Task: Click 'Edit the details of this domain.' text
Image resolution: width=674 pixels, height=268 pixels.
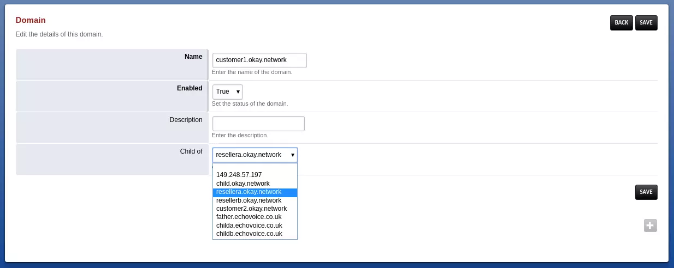Action: tap(59, 34)
